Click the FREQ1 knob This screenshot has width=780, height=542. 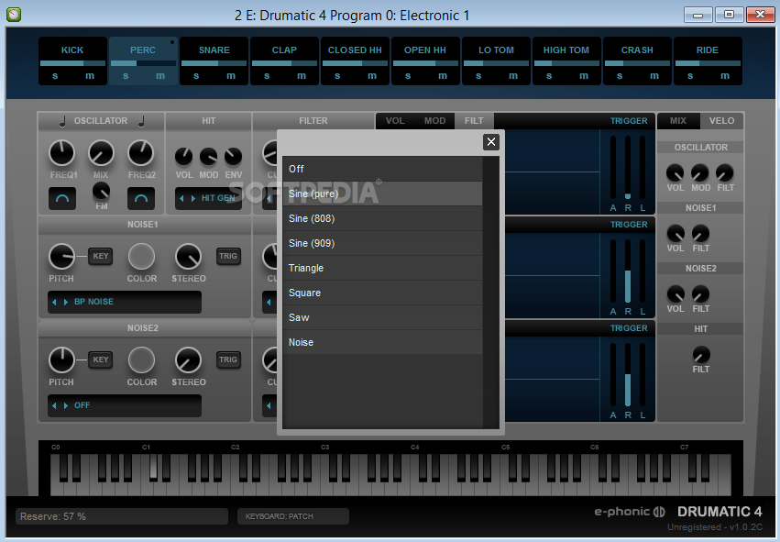pyautogui.click(x=61, y=153)
